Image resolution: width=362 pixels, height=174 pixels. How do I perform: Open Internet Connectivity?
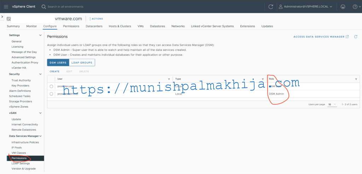coord(25,125)
